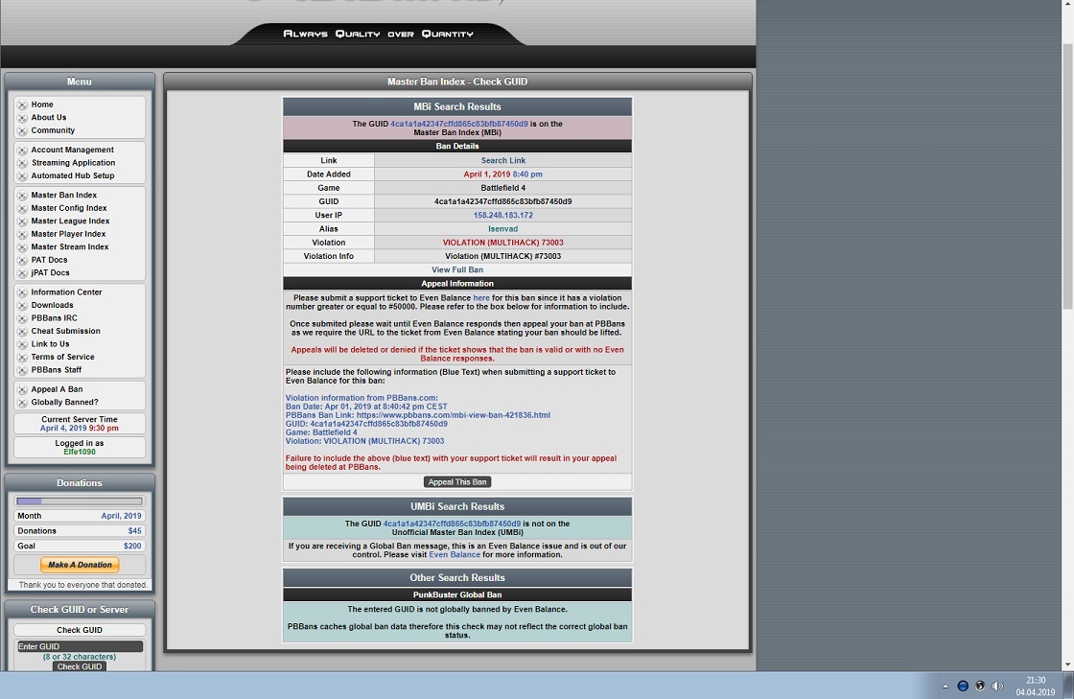
Task: Click the Appeal This Ban button
Action: point(456,482)
